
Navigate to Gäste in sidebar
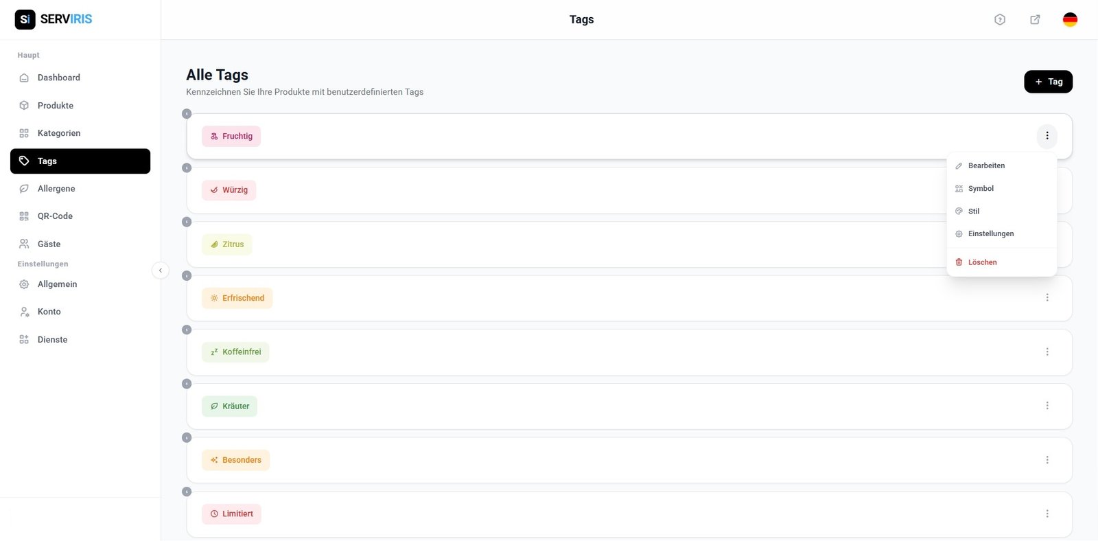tap(49, 244)
